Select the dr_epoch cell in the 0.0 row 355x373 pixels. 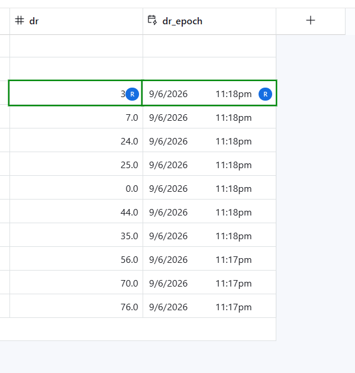tap(209, 188)
